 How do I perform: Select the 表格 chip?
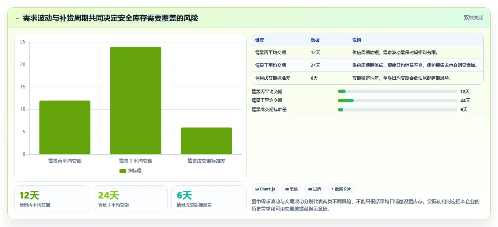coord(292,189)
